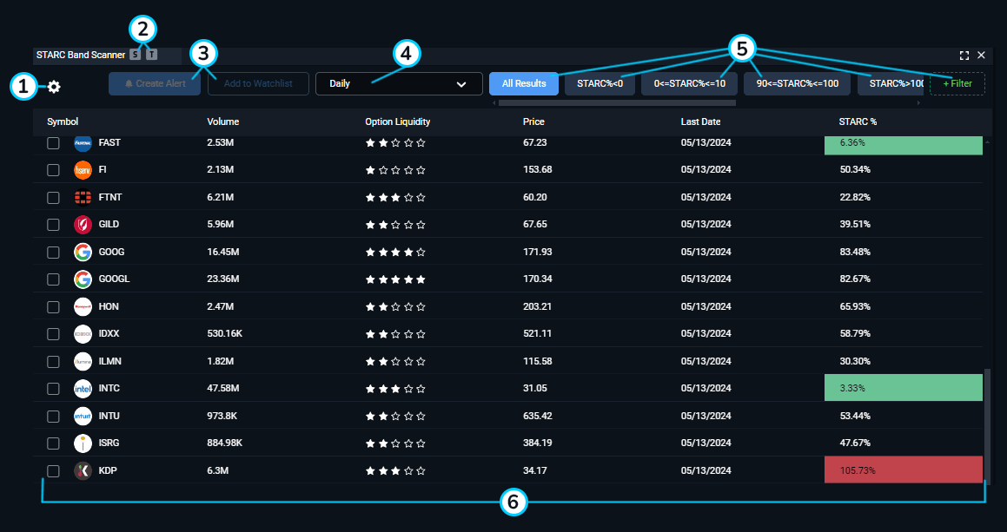Check the FTNT row checkbox

[53, 198]
